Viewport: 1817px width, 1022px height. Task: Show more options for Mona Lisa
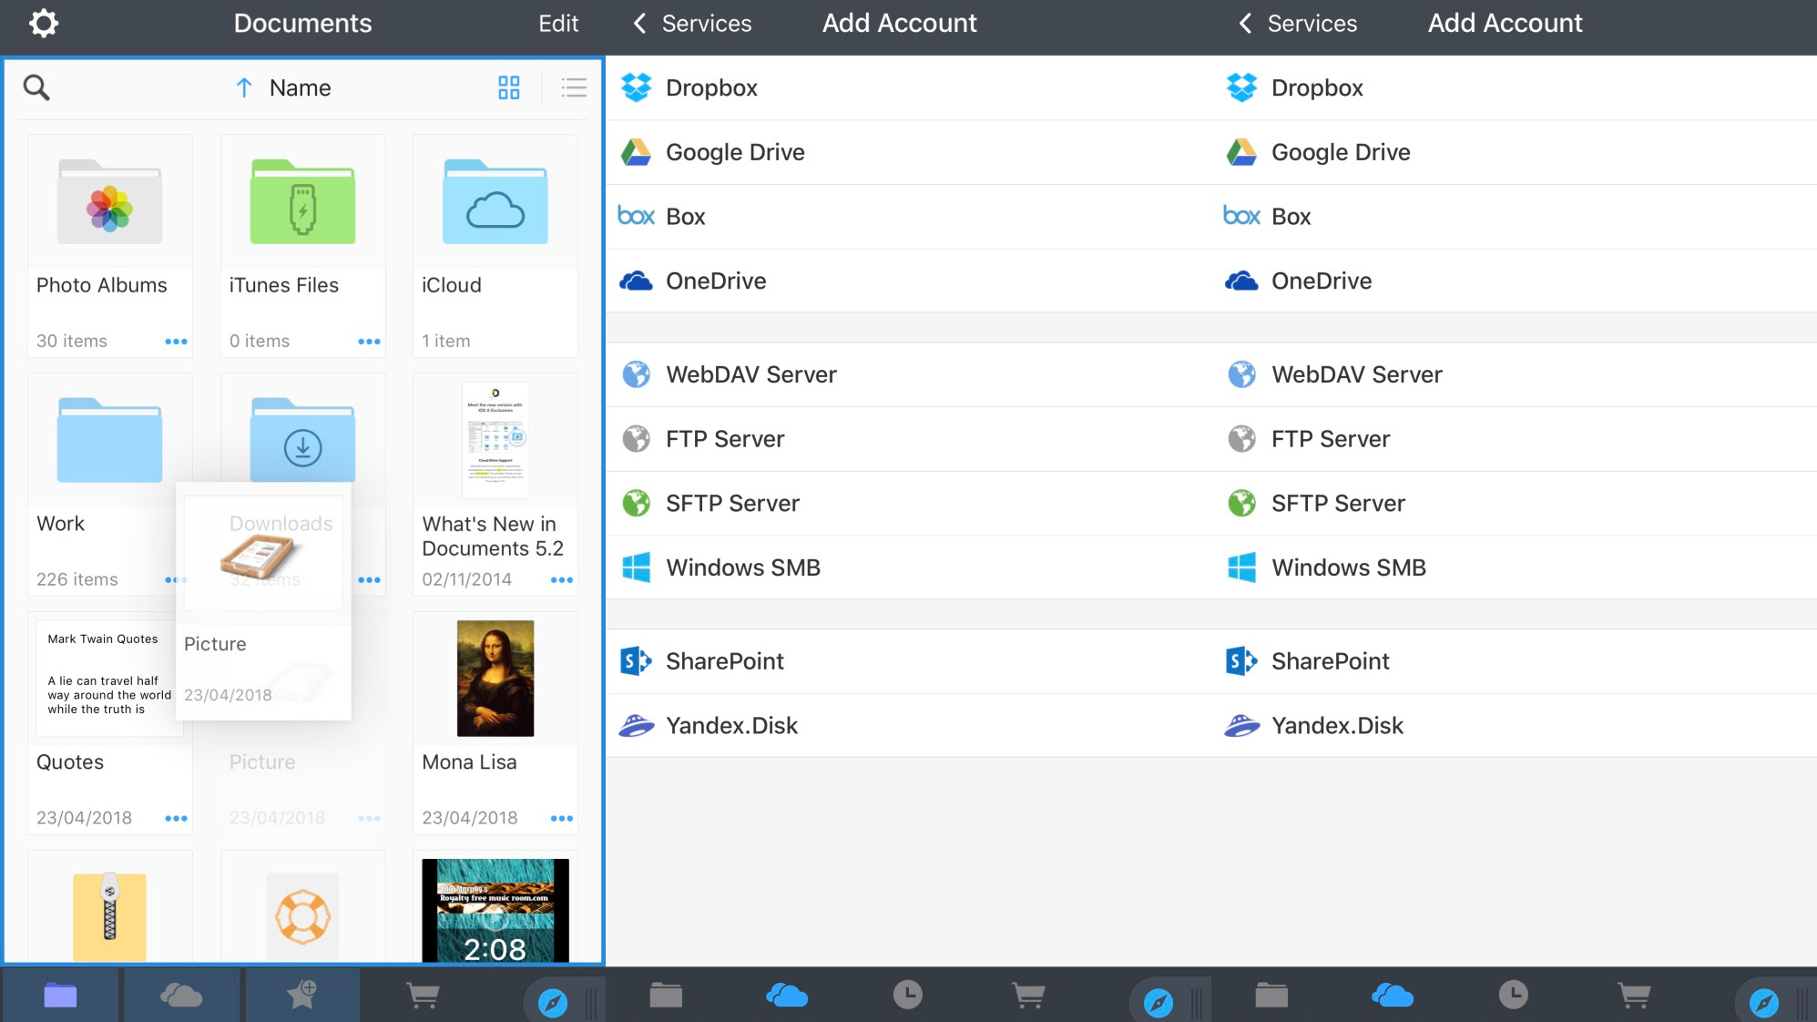562,819
